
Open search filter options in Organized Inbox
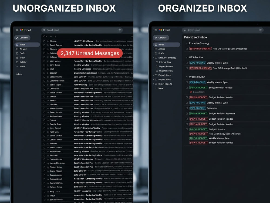pos(261,30)
